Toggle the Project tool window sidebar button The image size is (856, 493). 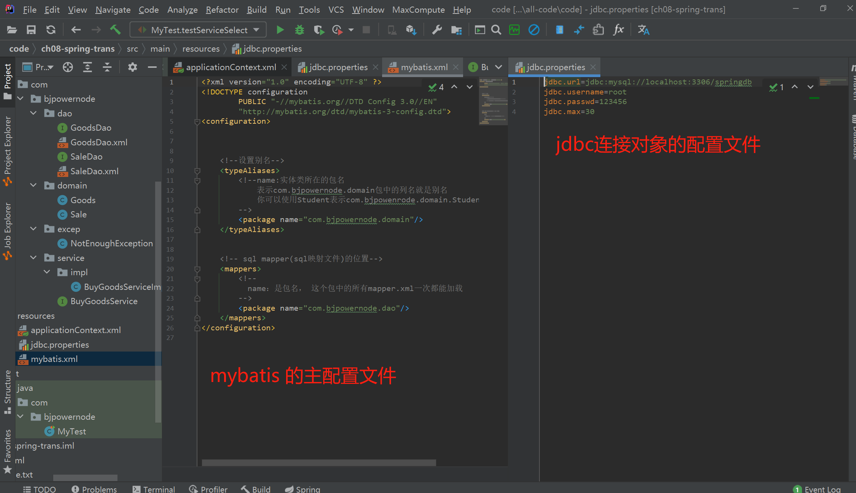coord(7,81)
